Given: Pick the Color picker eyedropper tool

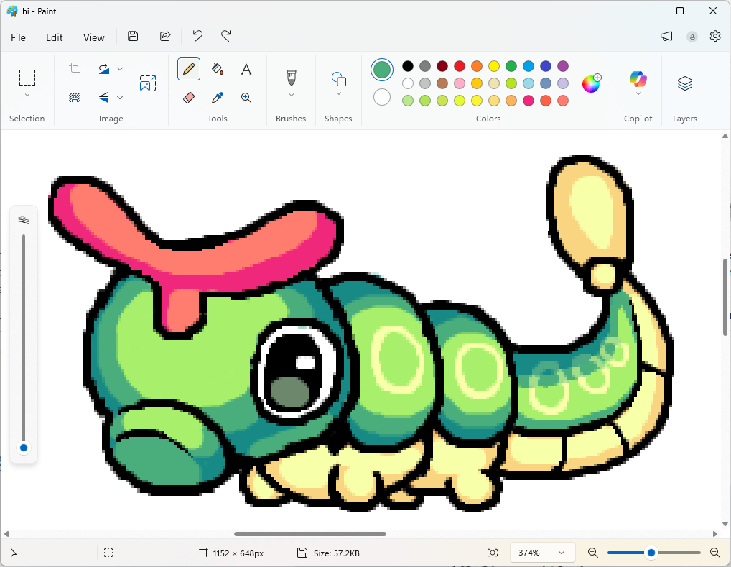Looking at the screenshot, I should tap(218, 98).
